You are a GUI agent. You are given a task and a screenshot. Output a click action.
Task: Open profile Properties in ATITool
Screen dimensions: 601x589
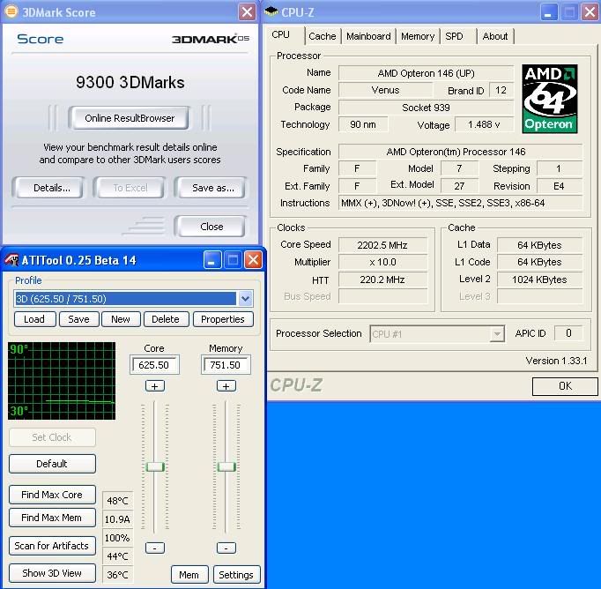(223, 319)
